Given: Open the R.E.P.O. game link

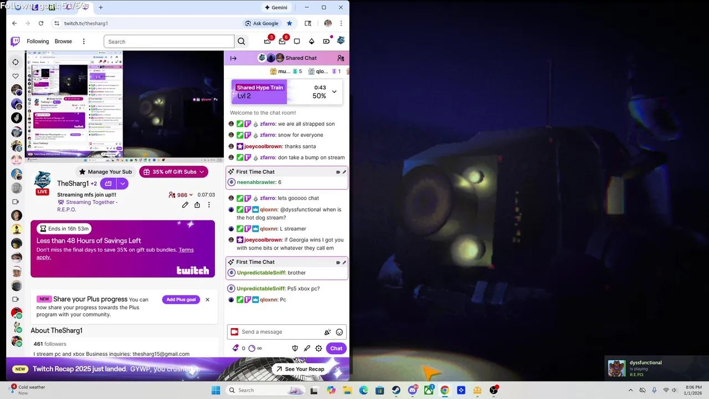Looking at the screenshot, I should coord(66,209).
